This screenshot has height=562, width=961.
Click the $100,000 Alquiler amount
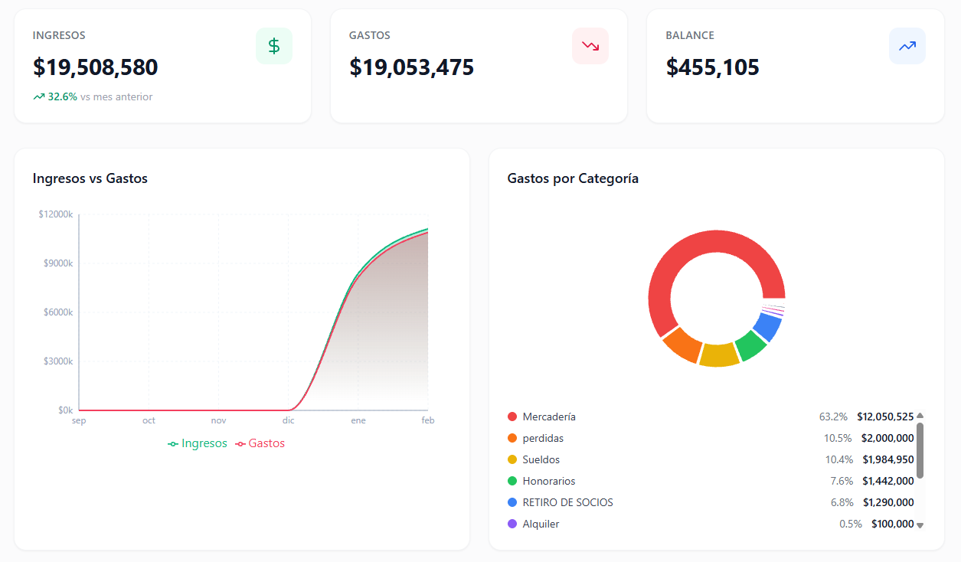point(893,524)
